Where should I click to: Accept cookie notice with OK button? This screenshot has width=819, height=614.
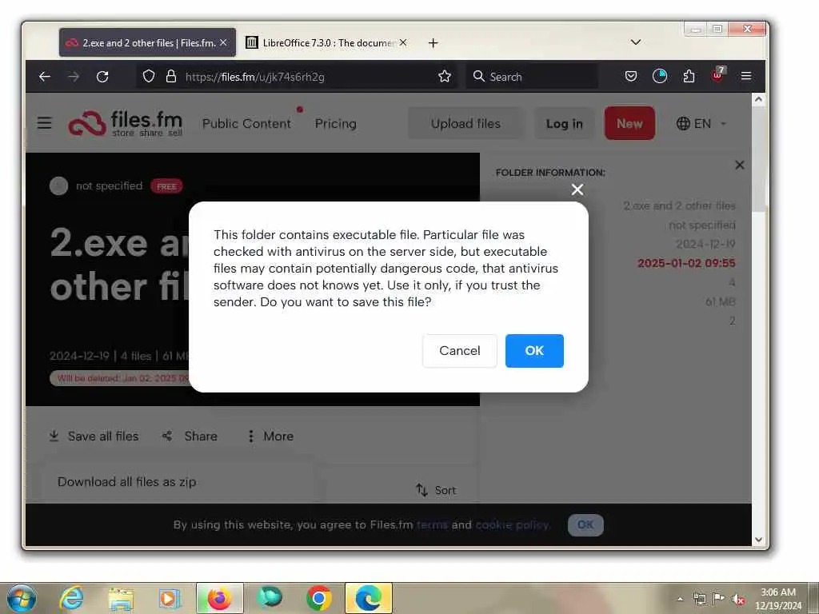point(585,524)
